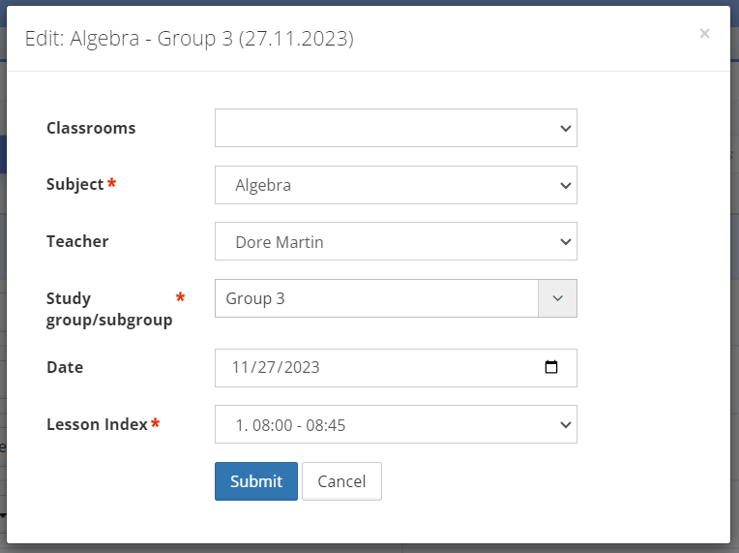Open the Lesson Index dropdown
Image resolution: width=739 pixels, height=553 pixels.
[396, 424]
